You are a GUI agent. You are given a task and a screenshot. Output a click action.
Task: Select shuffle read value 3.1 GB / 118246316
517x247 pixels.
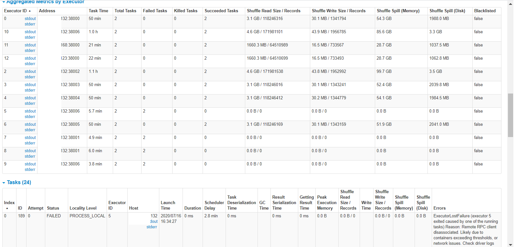click(x=265, y=19)
